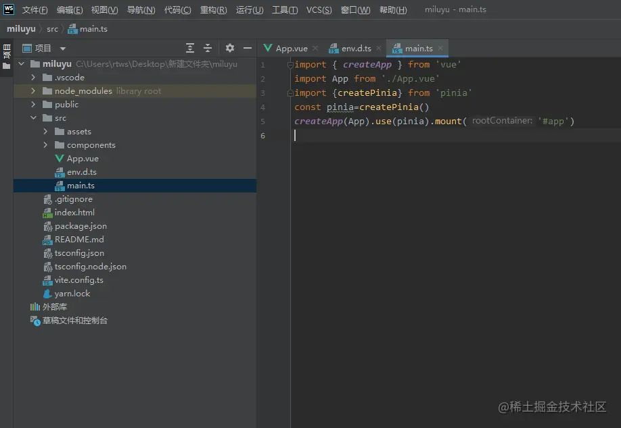The image size is (621, 428).
Task: Click miluyu in the breadcrumb bar
Action: point(21,29)
